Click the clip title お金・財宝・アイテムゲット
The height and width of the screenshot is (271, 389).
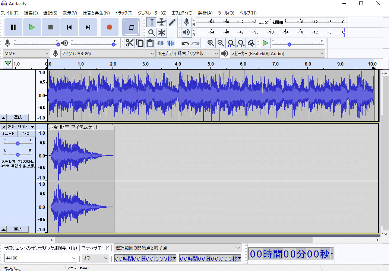point(74,127)
